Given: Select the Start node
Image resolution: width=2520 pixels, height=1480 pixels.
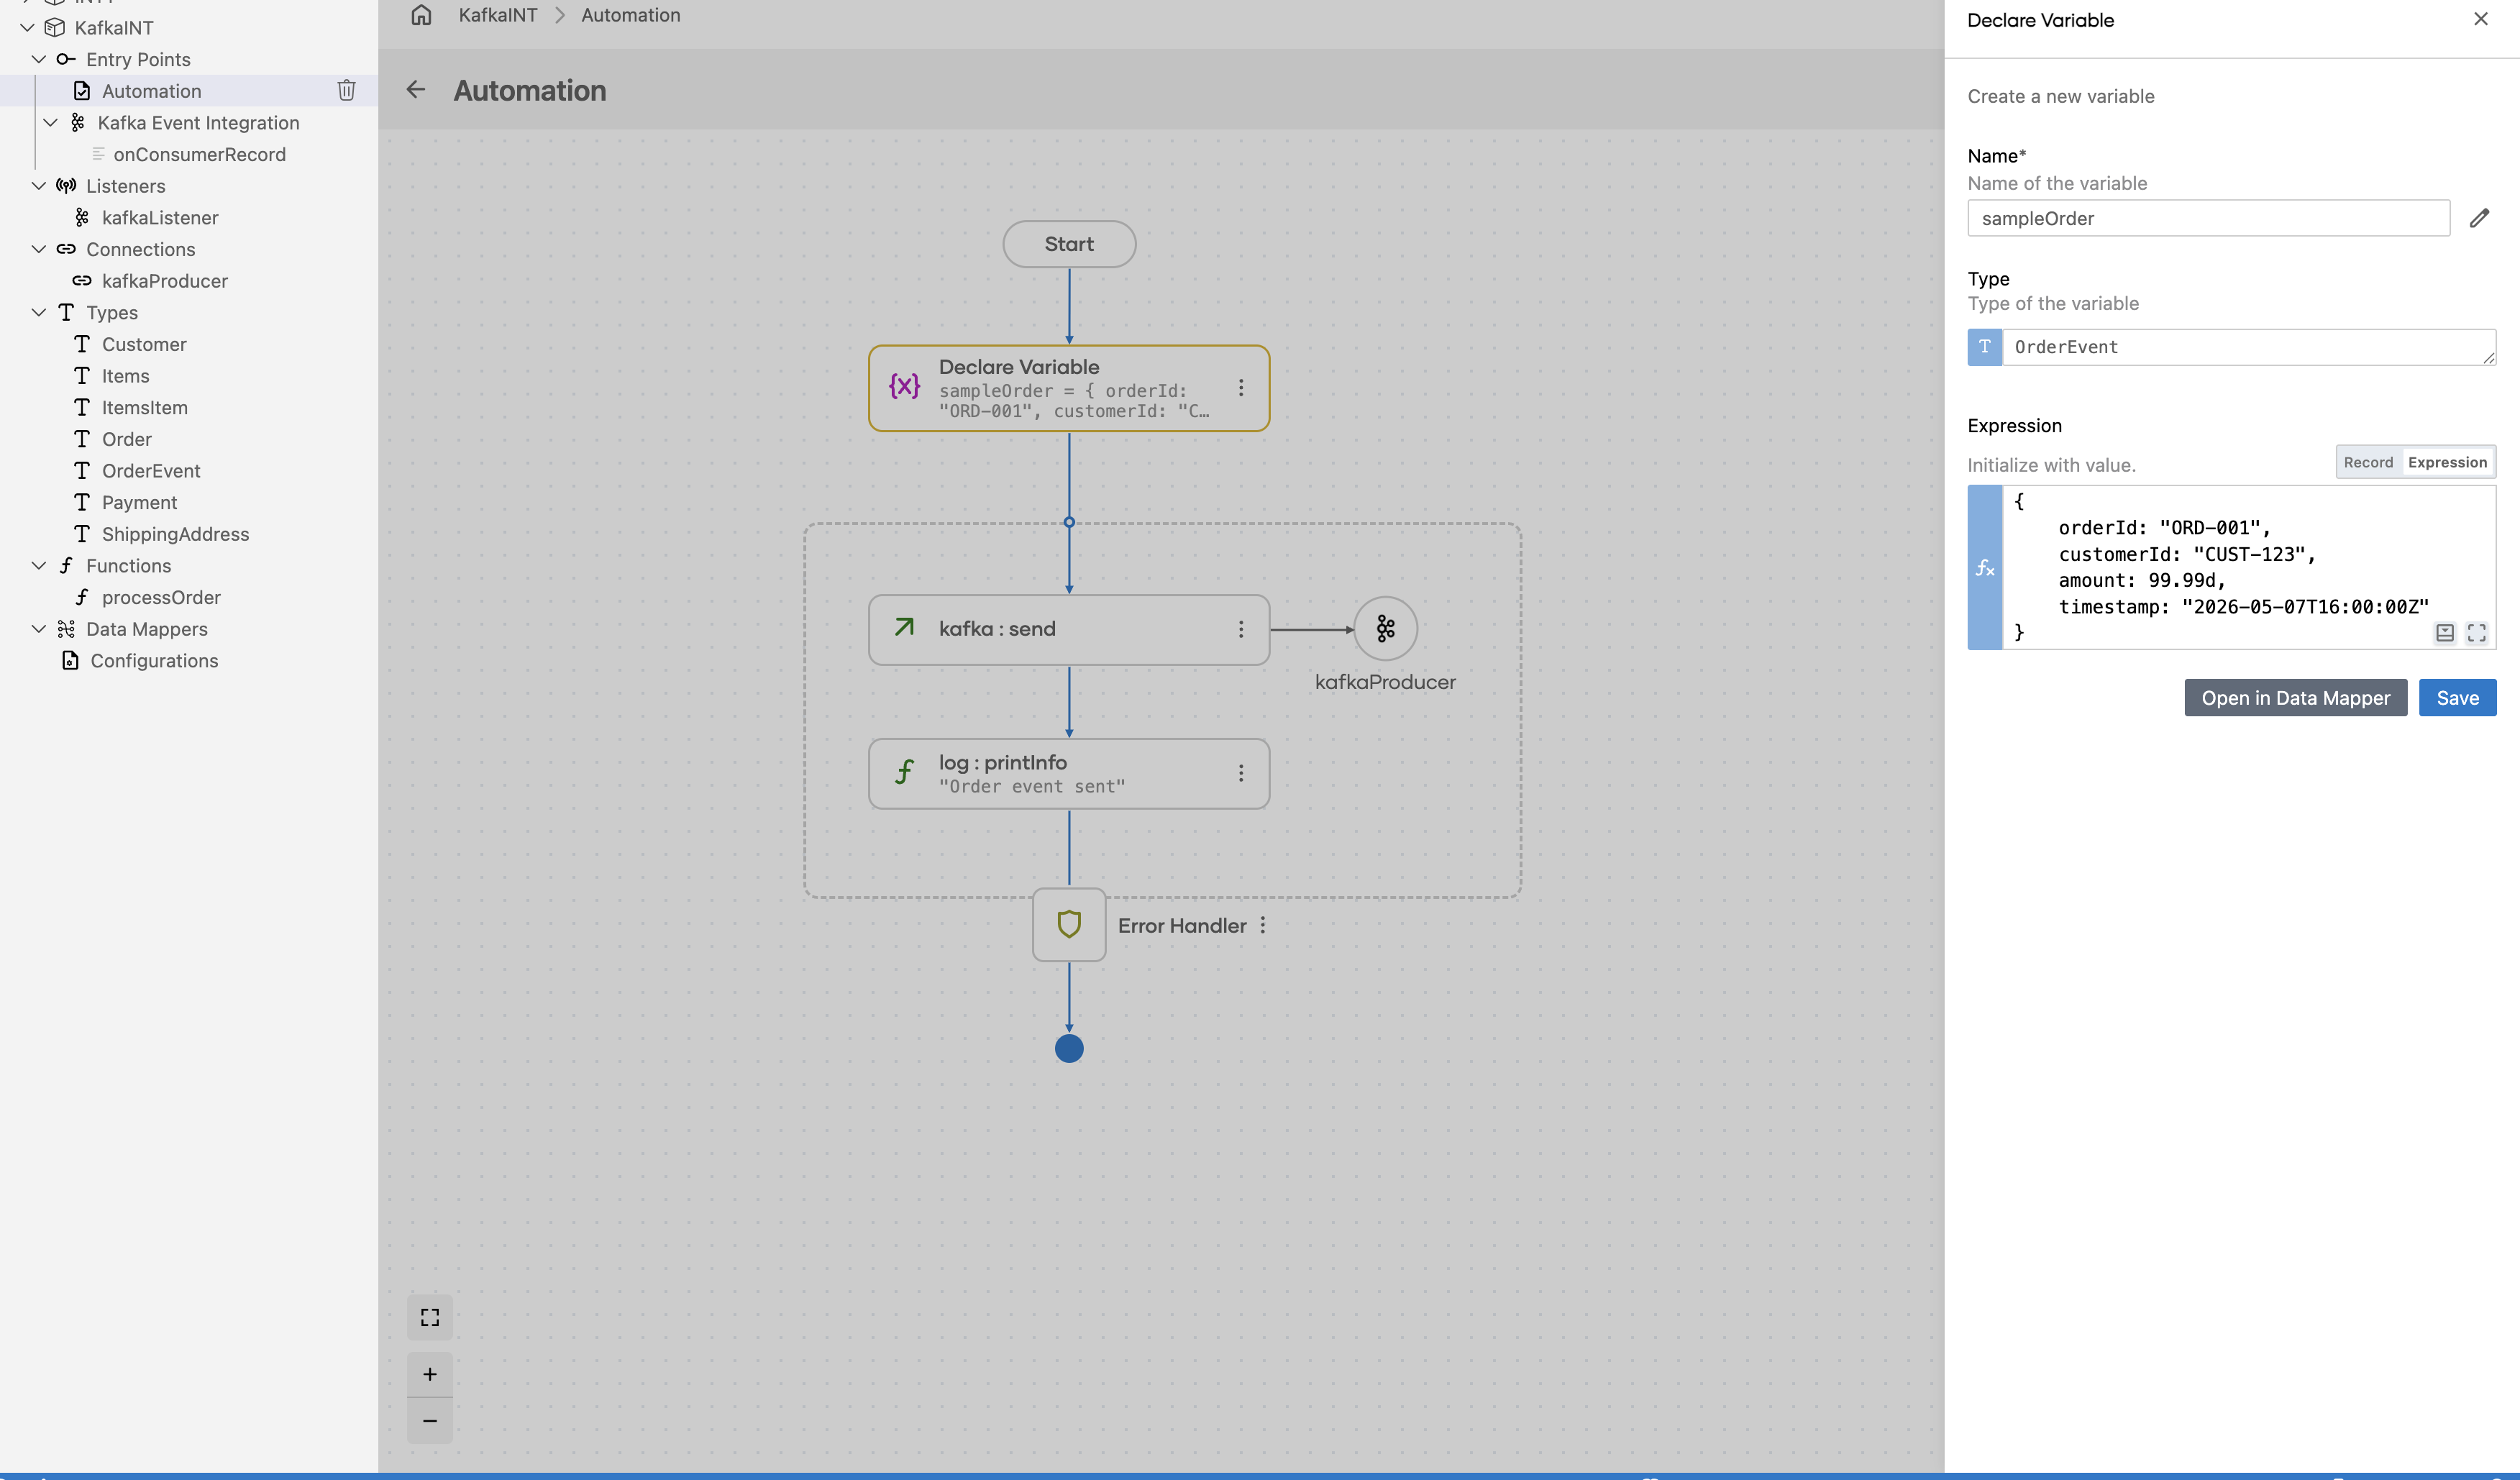Looking at the screenshot, I should coord(1069,244).
